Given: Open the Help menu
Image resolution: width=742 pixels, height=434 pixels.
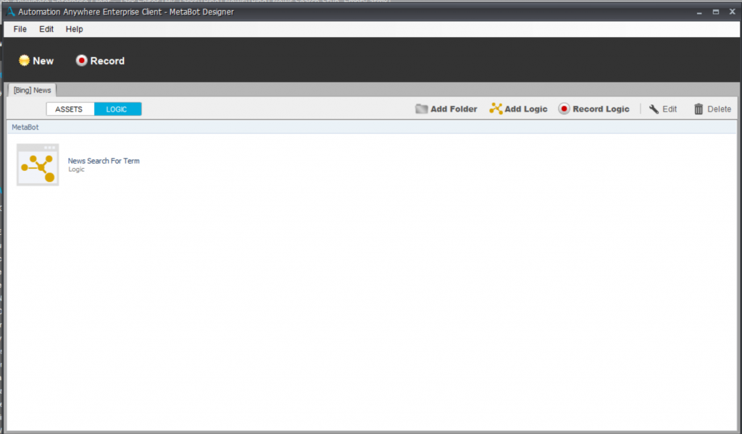Looking at the screenshot, I should coord(75,29).
